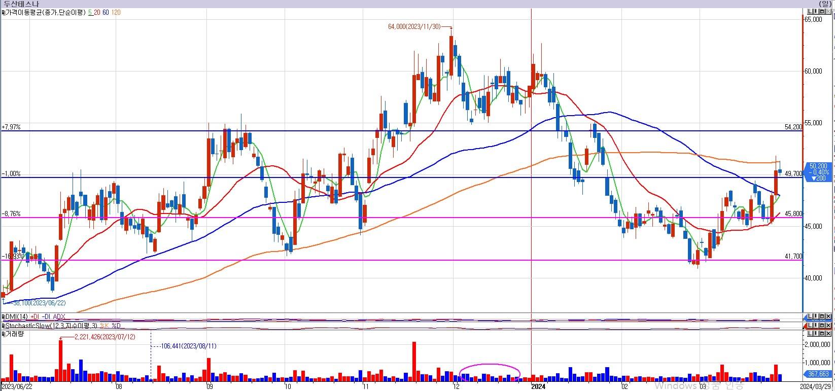Screen dimensions: 835x391
Task: Click the 2,221,426(2023/07/12) max volume annotation
Action: 105,337
